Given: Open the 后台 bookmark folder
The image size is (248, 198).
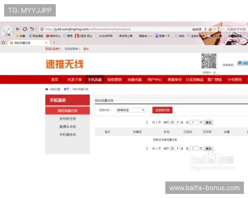Looking at the screenshot, I should click(x=180, y=36).
